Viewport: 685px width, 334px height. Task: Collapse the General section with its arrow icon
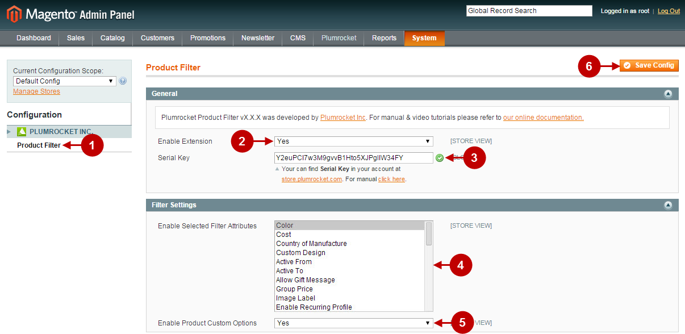tap(668, 94)
